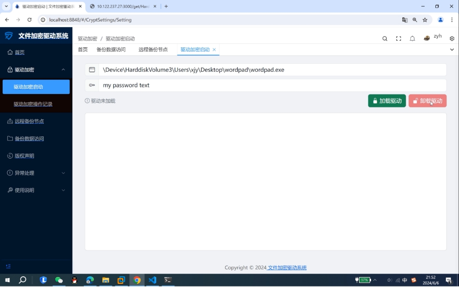Screen dimensions: 459x287
Task: Open the settings gear in the header
Action: click(x=452, y=39)
